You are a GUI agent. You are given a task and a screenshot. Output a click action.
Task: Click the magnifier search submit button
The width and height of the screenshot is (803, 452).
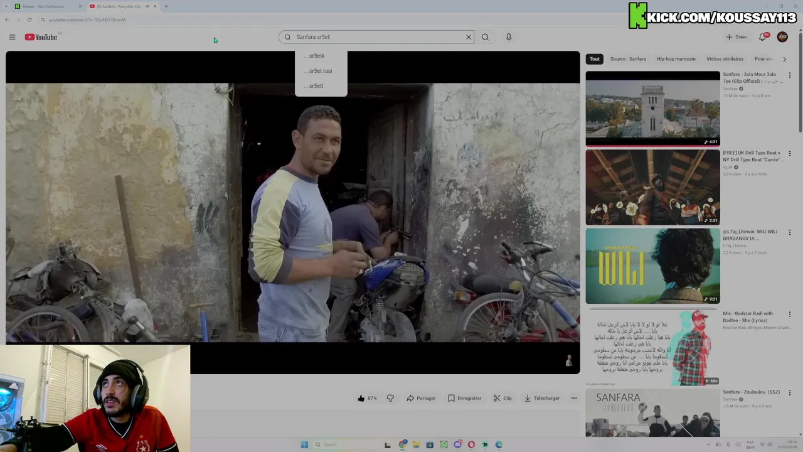click(485, 37)
